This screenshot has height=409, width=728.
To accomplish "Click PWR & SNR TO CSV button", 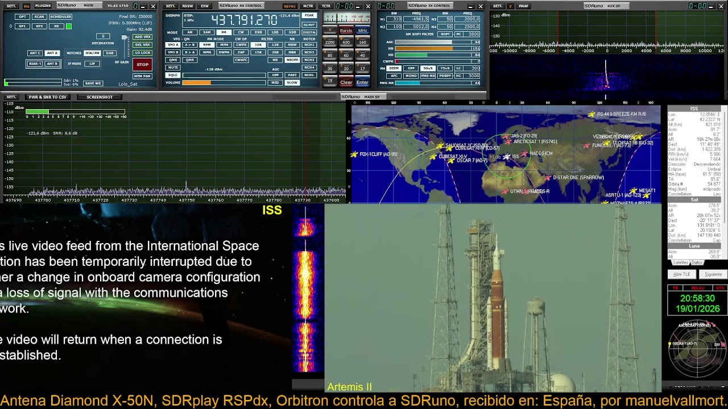I will click(x=48, y=97).
